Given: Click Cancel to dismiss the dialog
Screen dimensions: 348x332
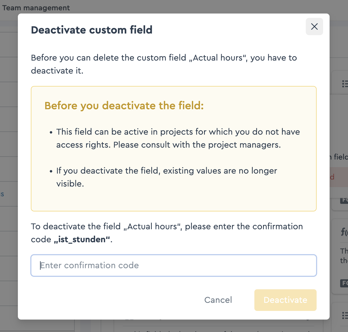Looking at the screenshot, I should (218, 300).
